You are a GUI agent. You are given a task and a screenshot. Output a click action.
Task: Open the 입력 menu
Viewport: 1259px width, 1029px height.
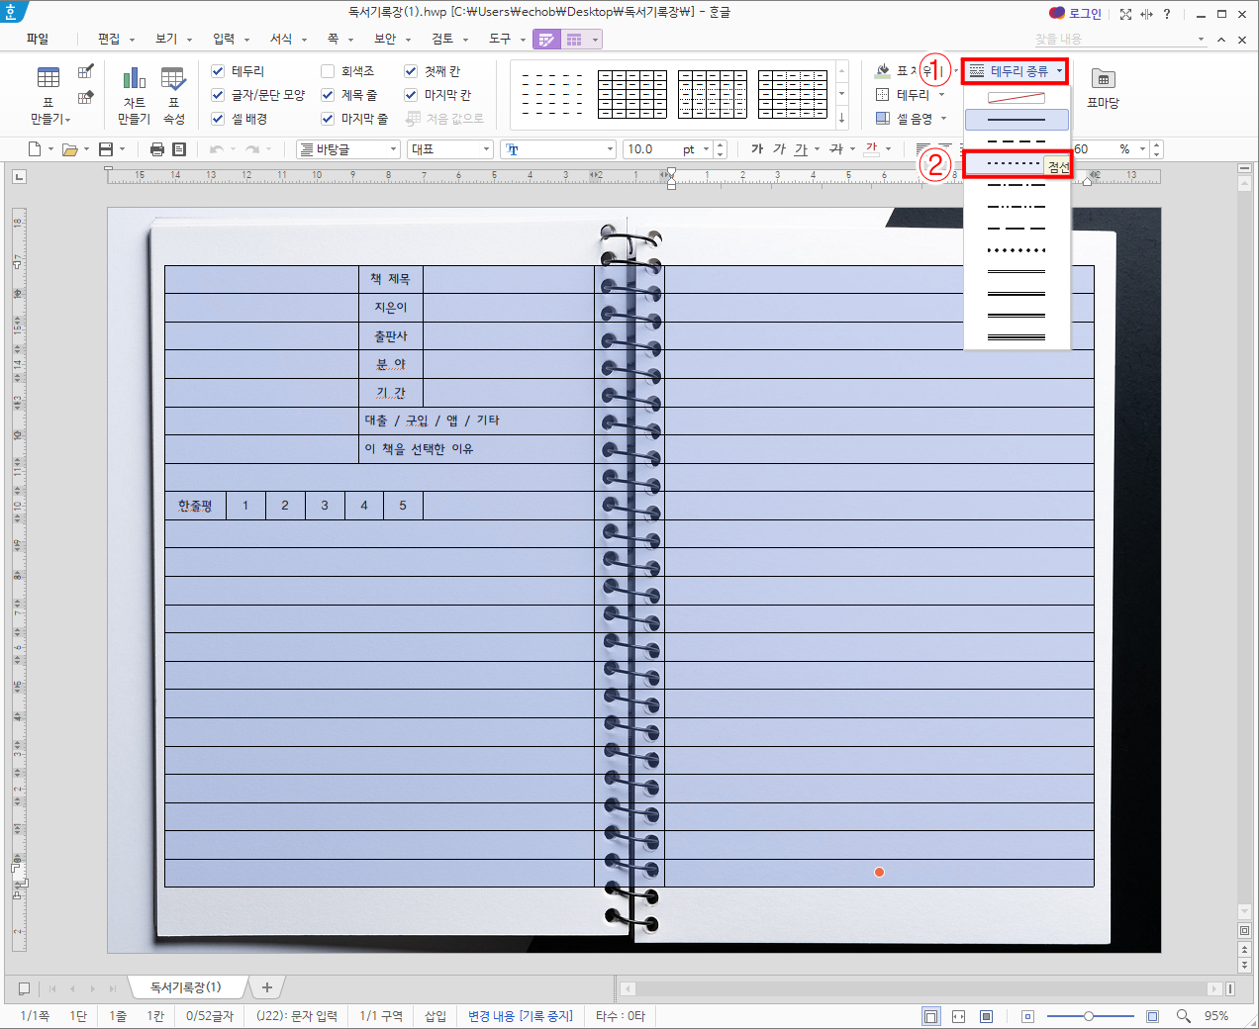point(224,39)
